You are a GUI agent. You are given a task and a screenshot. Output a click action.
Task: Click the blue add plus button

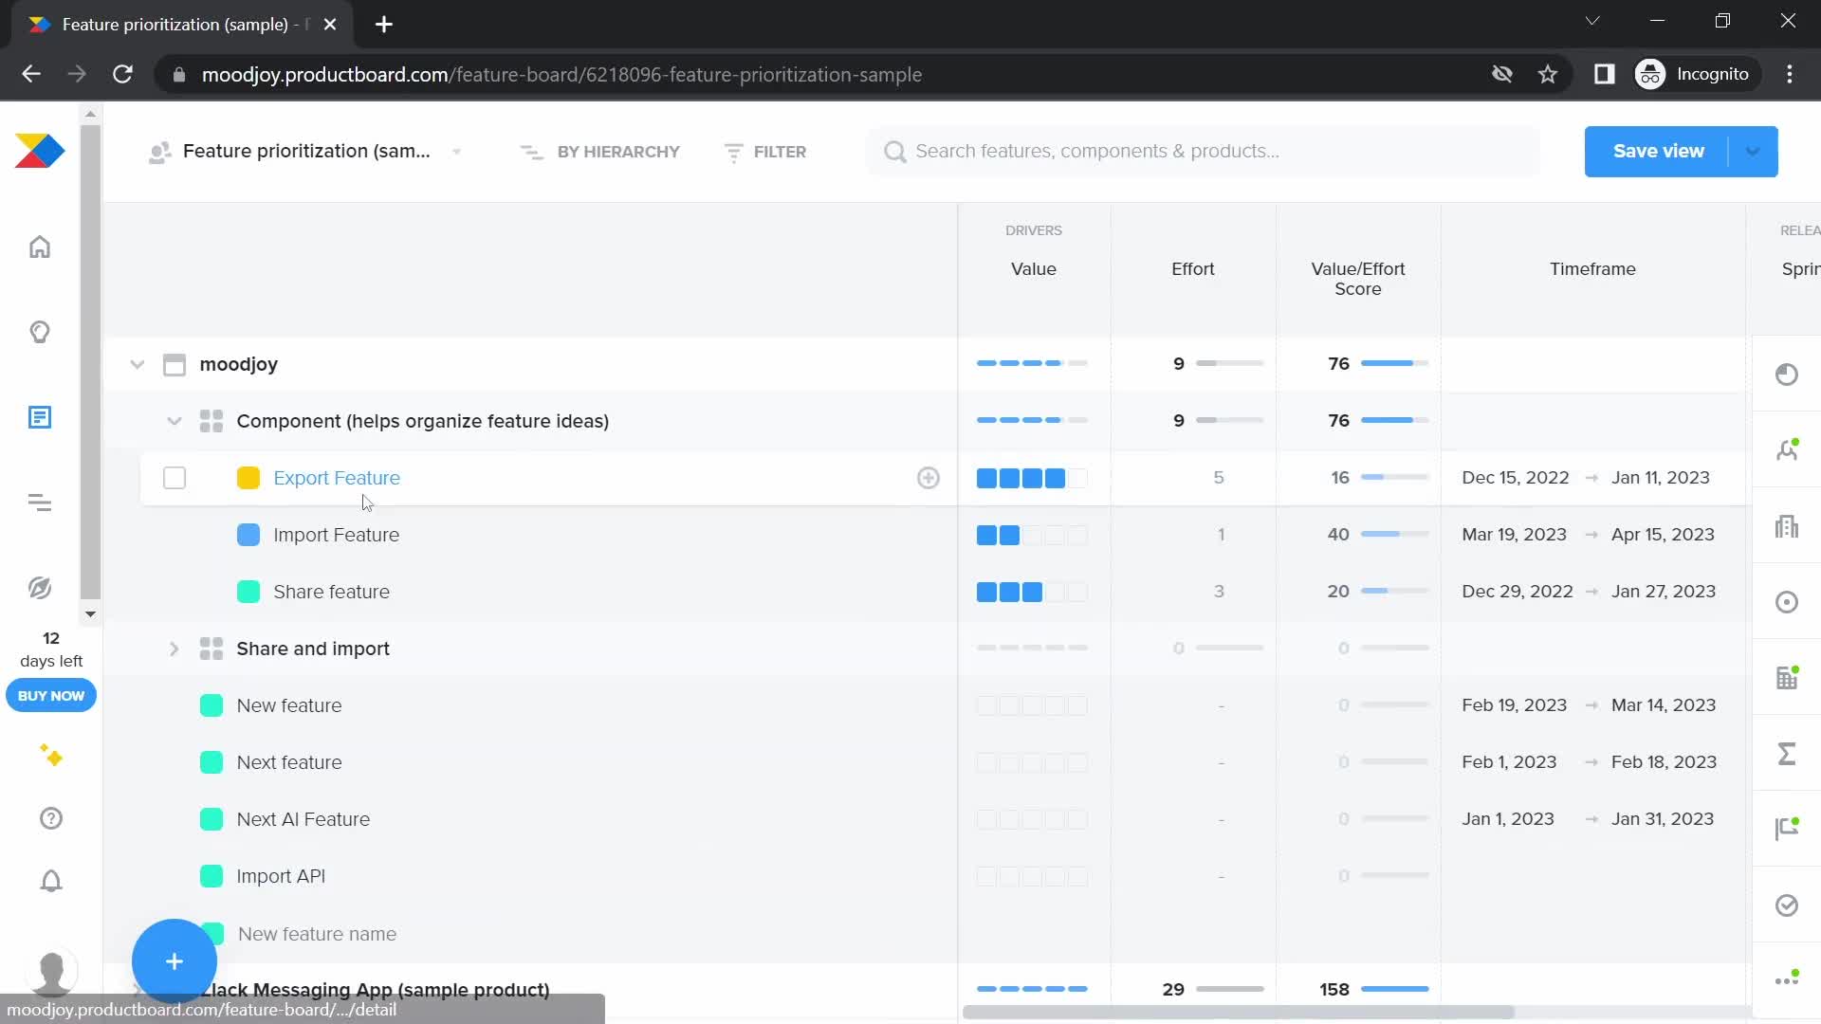(175, 961)
